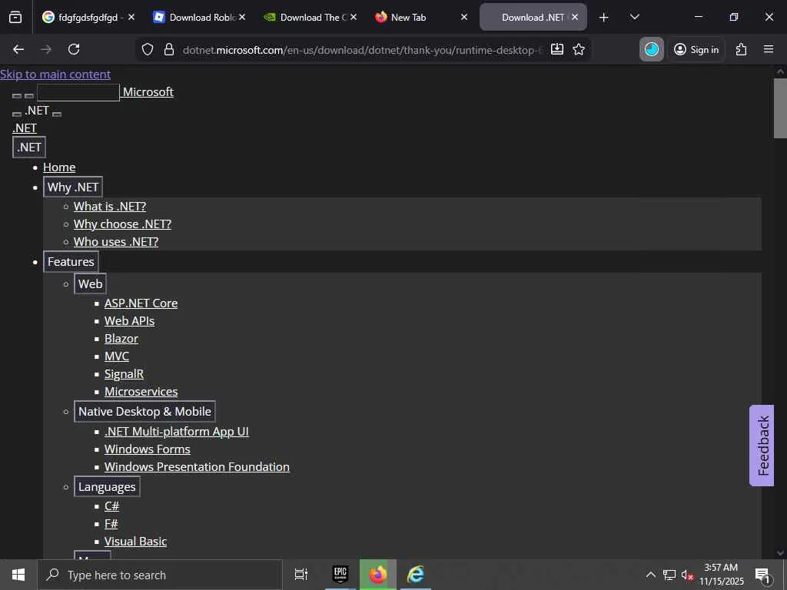Expand Why .NET menu

point(73,187)
